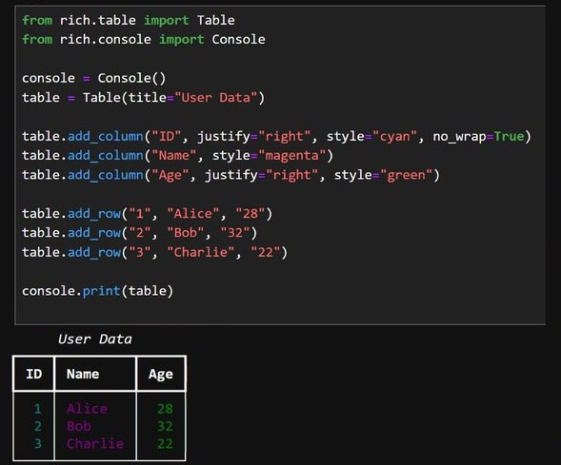Click the "Charlie" string in the code

tap(201, 253)
